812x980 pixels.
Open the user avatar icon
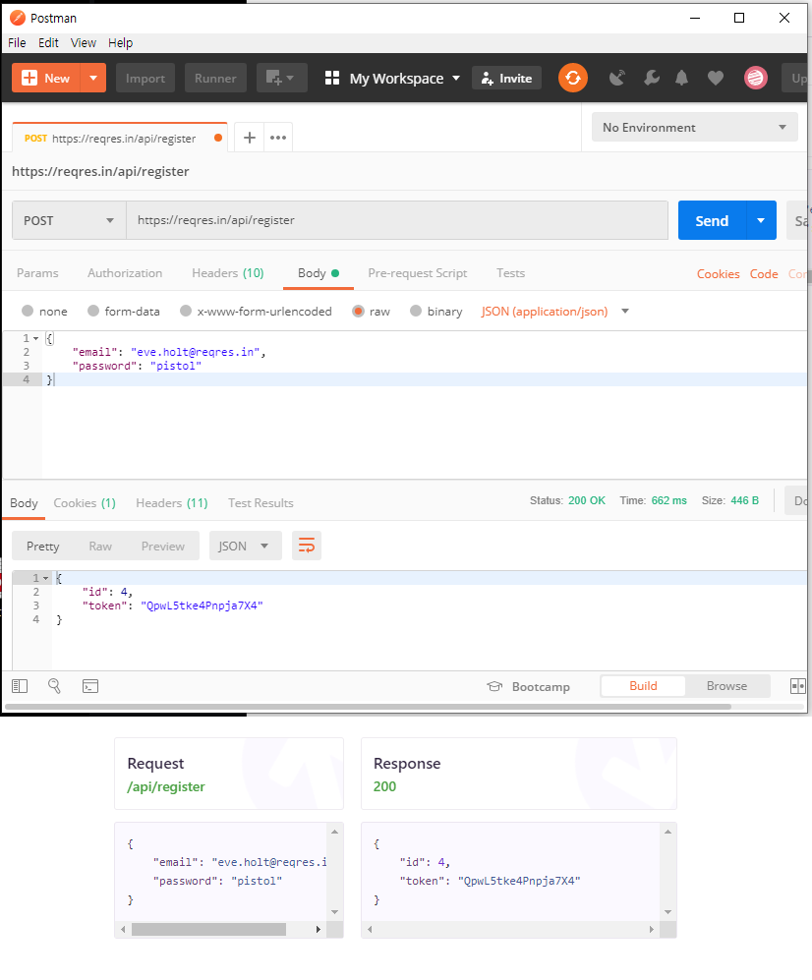point(755,78)
